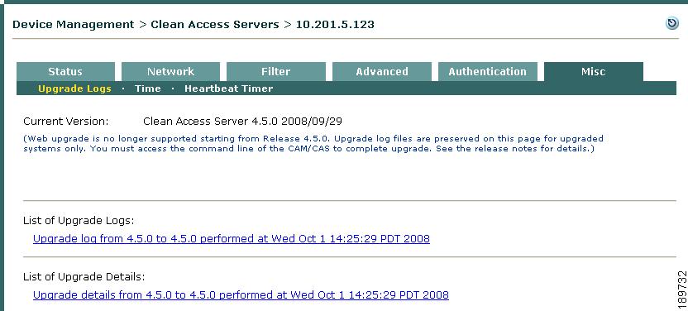The height and width of the screenshot is (311, 688).
Task: Click the Current Version label
Action: pos(66,121)
